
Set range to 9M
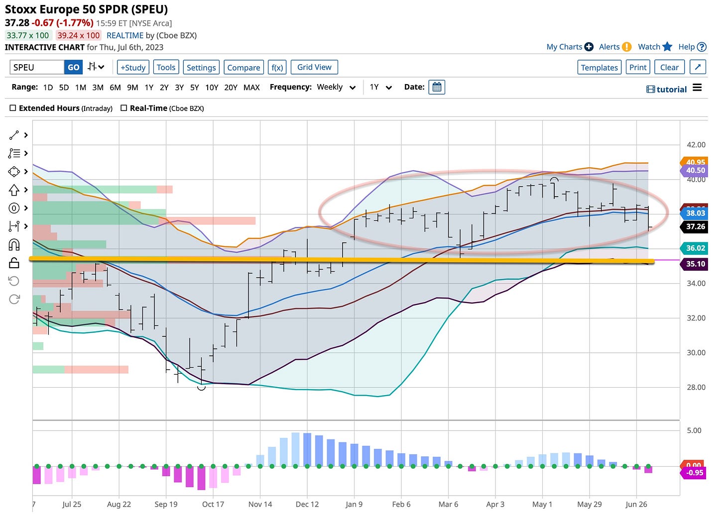pos(132,87)
